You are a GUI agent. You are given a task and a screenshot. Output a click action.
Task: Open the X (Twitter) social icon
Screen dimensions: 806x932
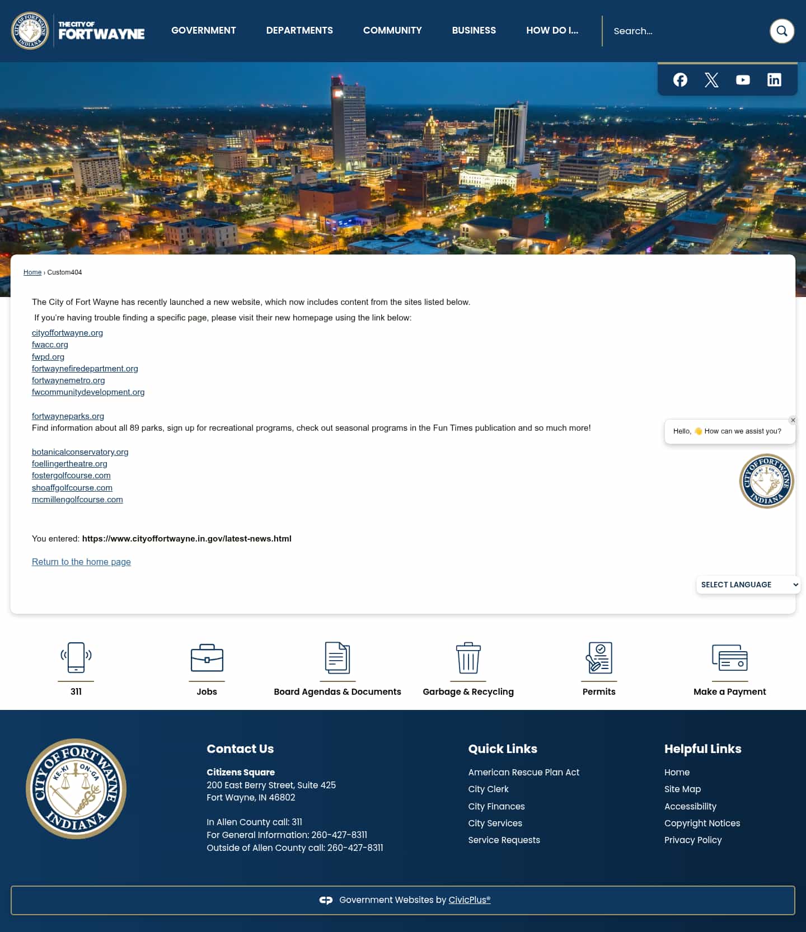[711, 80]
